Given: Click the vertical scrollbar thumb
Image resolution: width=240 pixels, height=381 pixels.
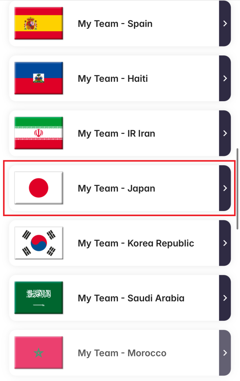Looking at the screenshot, I should [x=237, y=188].
